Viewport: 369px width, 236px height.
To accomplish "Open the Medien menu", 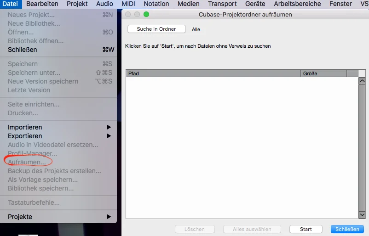I will pos(188,4).
